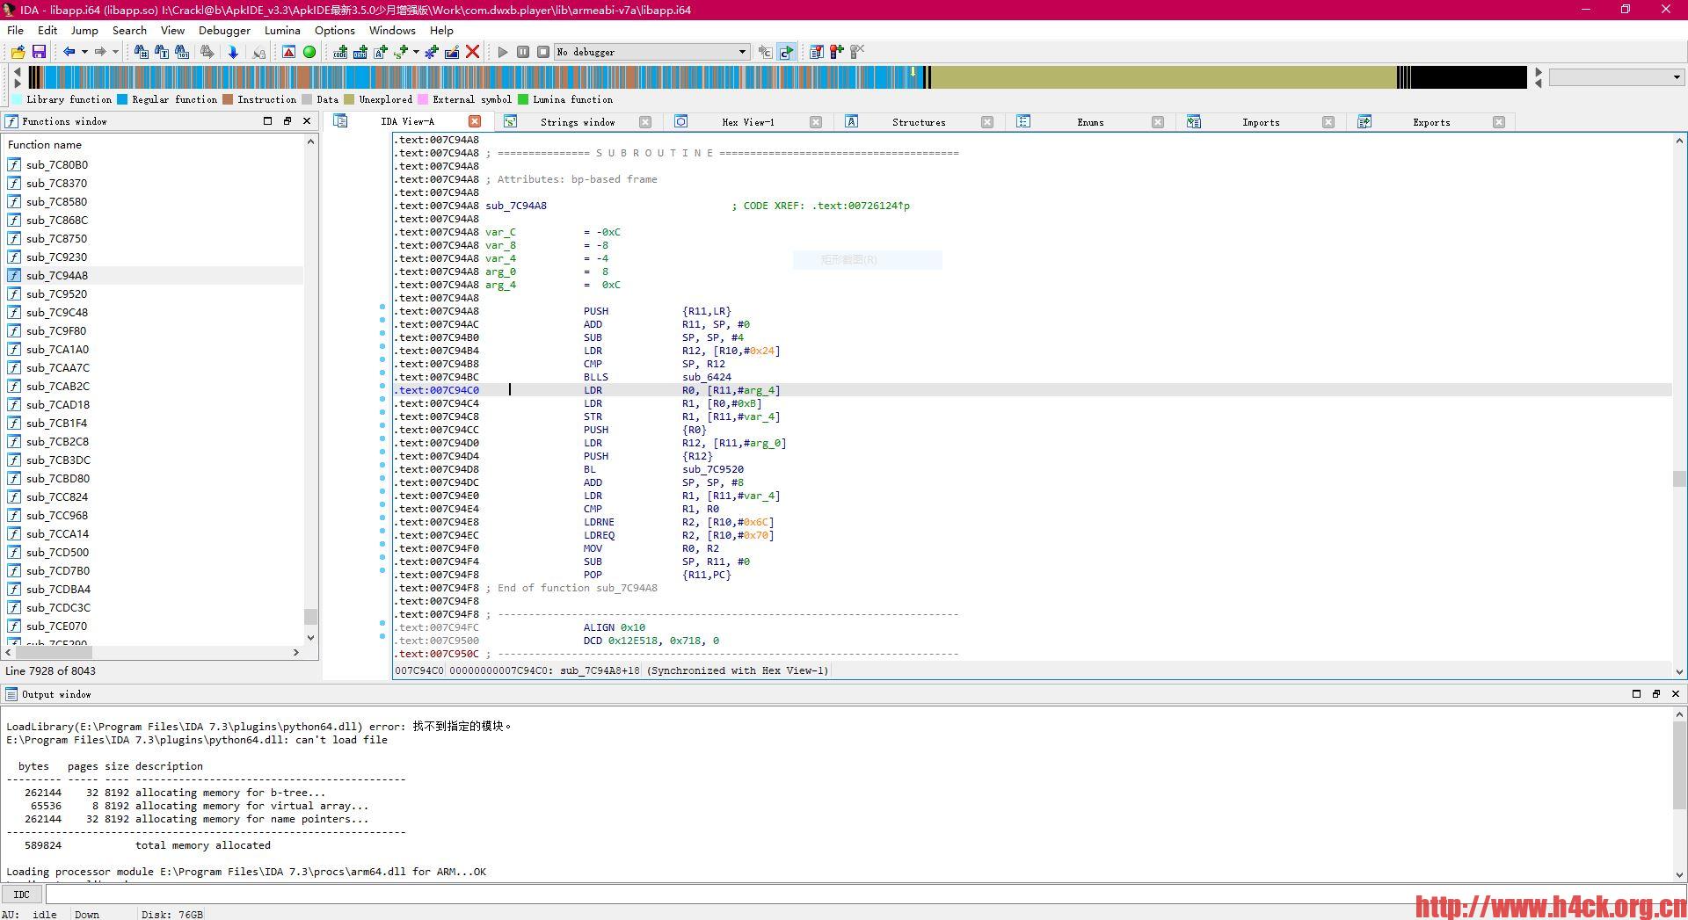Click the green navigation circle icon
The width and height of the screenshot is (1688, 920).
tap(309, 52)
